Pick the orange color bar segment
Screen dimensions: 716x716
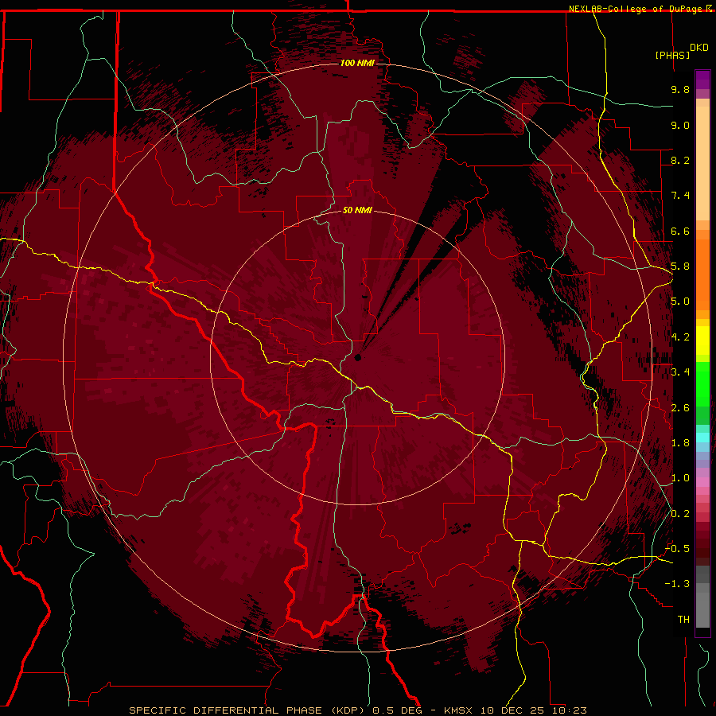[702, 274]
